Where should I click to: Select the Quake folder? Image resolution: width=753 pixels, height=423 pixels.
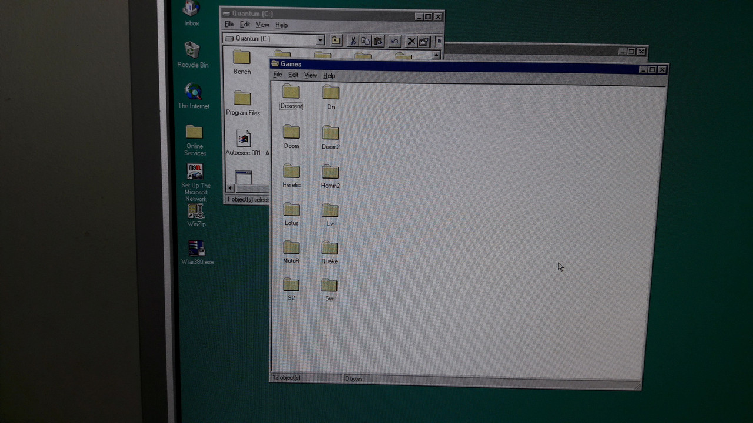click(329, 253)
